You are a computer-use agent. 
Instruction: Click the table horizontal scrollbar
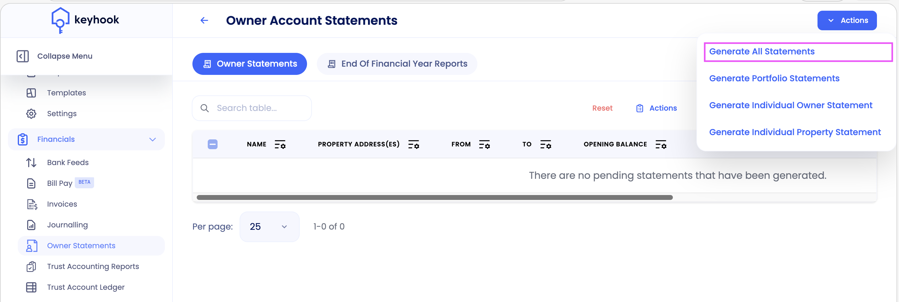pyautogui.click(x=434, y=197)
